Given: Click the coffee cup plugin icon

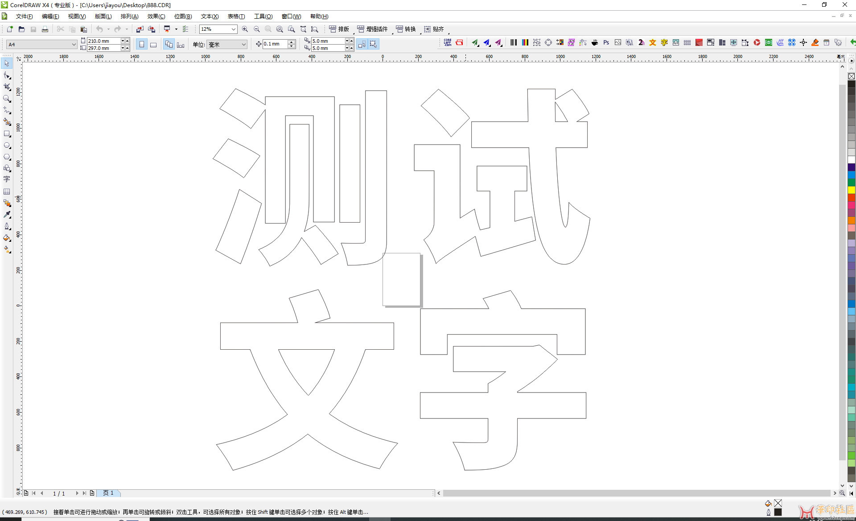Looking at the screenshot, I should (x=595, y=42).
